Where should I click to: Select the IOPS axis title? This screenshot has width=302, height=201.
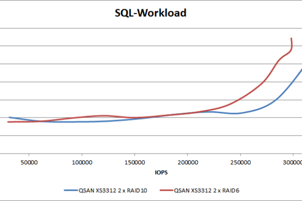tap(161, 173)
